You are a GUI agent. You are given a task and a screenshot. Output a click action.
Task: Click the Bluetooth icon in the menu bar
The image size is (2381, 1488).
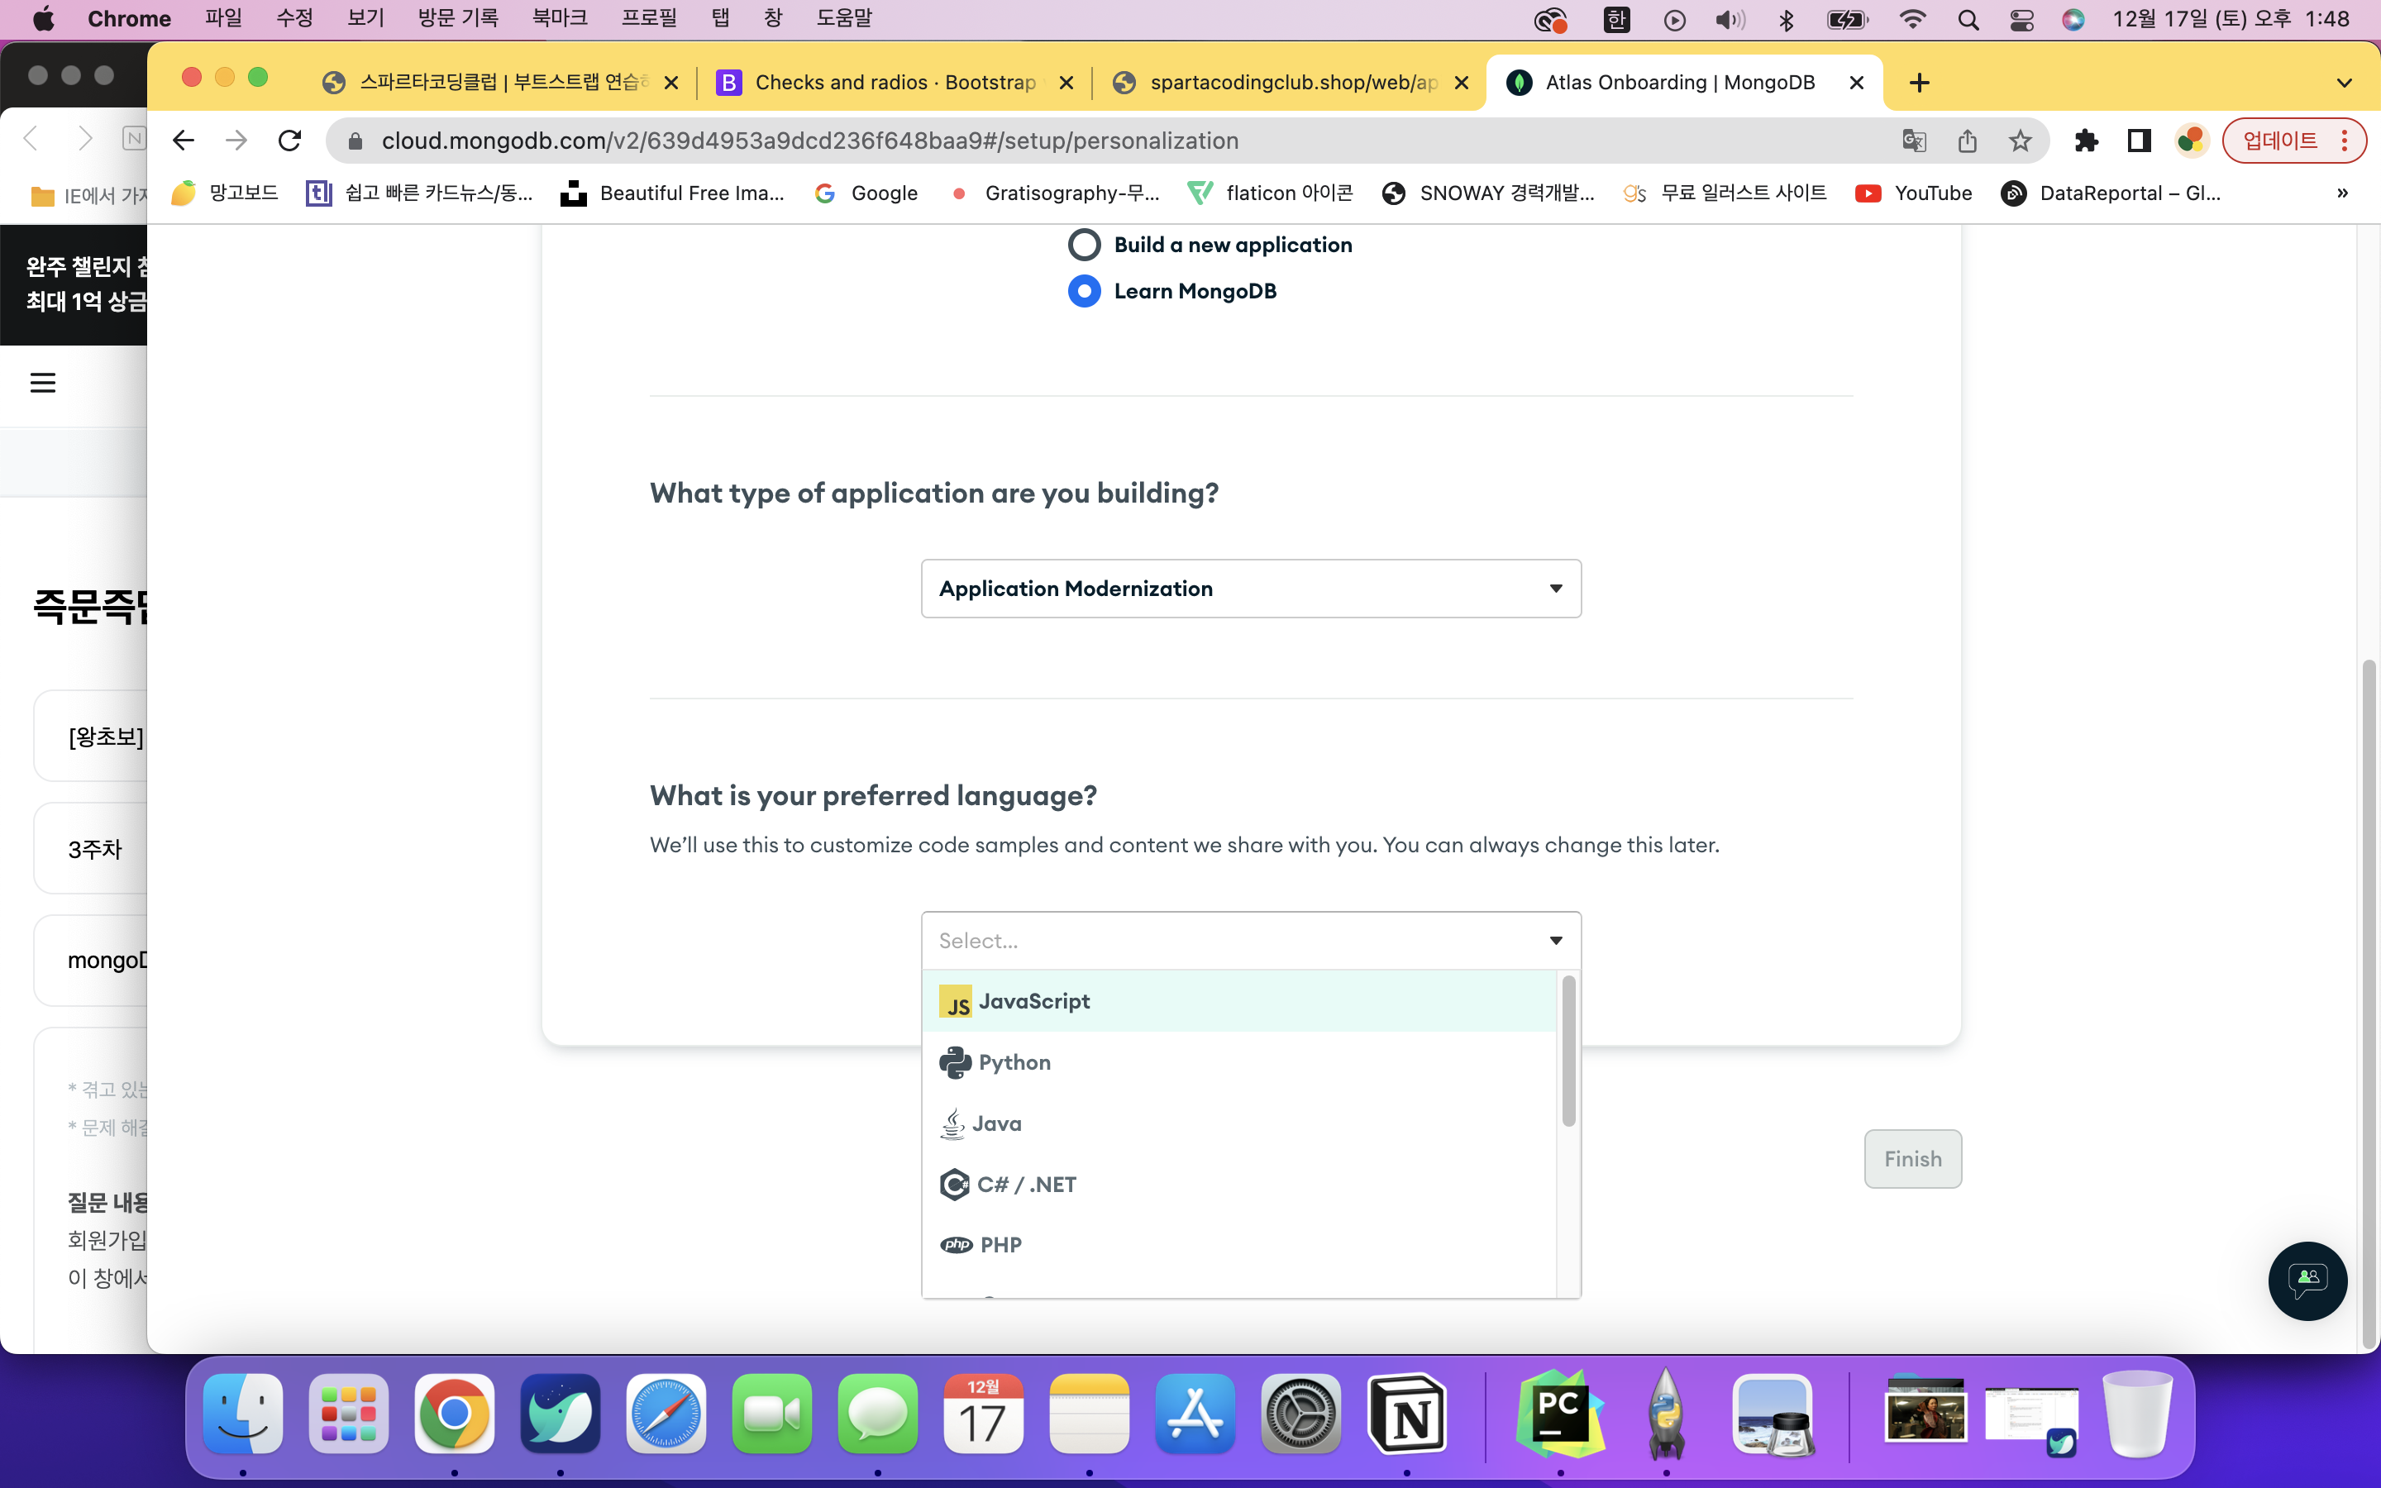pyautogui.click(x=1786, y=19)
